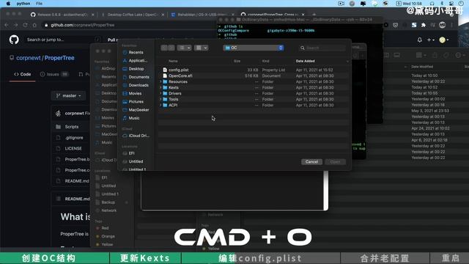Open Recents in the open dialog sidebar
469x264 pixels.
pos(136,52)
